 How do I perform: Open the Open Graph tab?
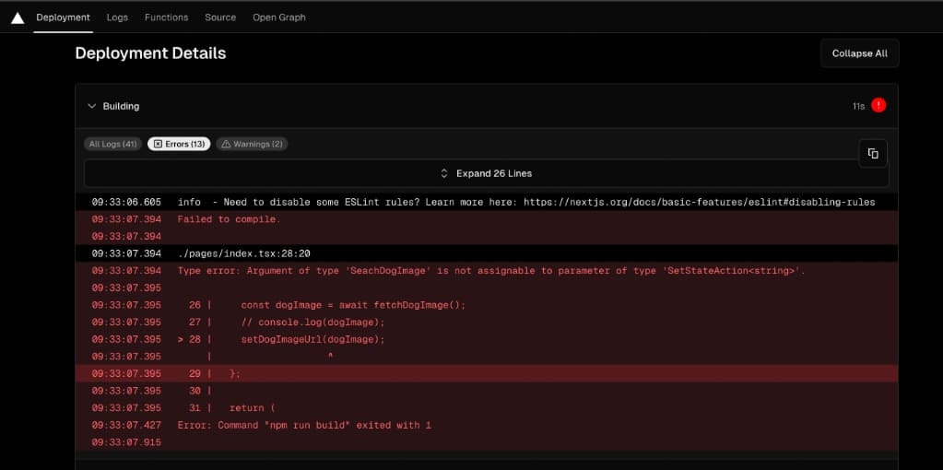[279, 18]
